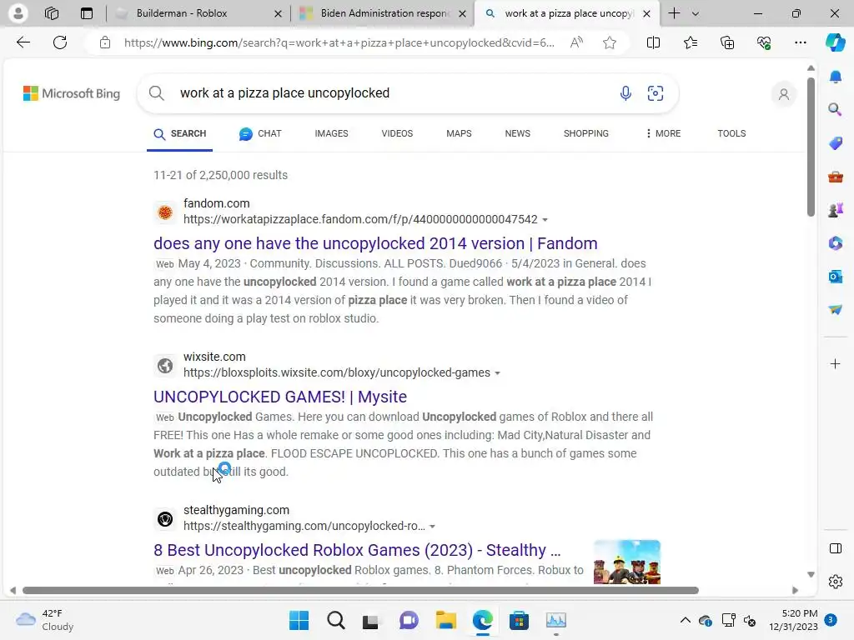The image size is (854, 640).
Task: Open the sidebar Outlook icon
Action: click(x=836, y=277)
